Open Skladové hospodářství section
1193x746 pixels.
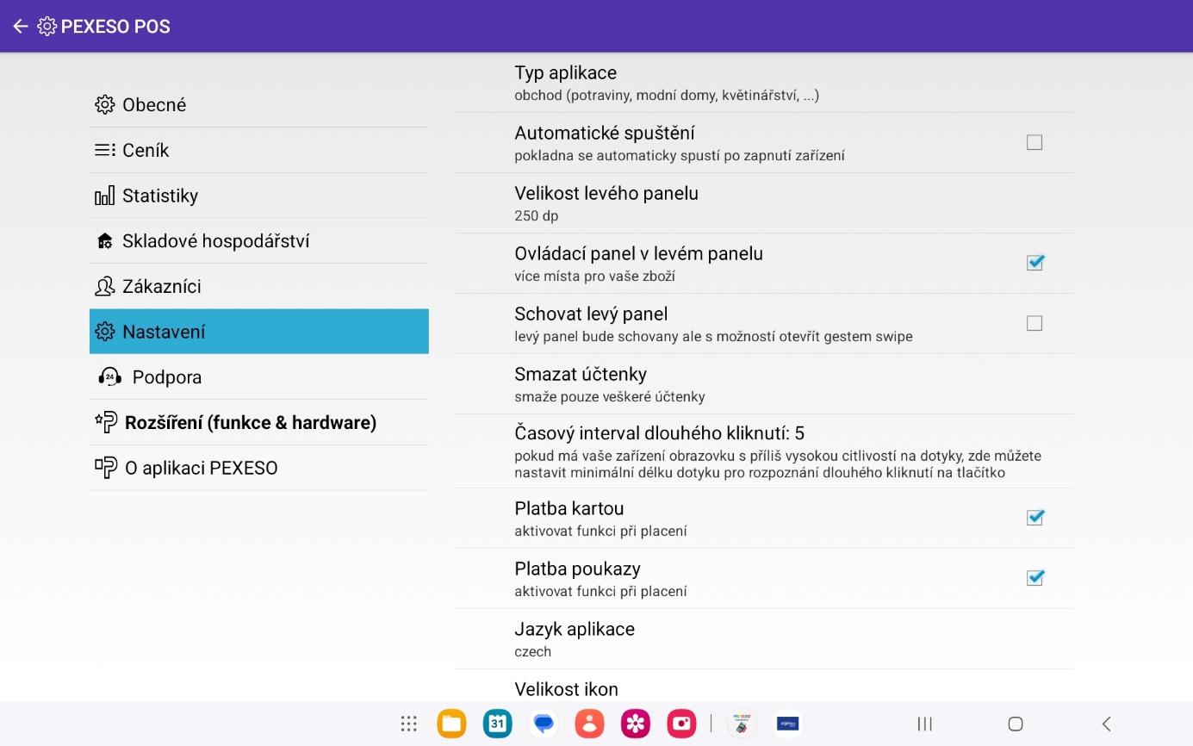point(259,241)
